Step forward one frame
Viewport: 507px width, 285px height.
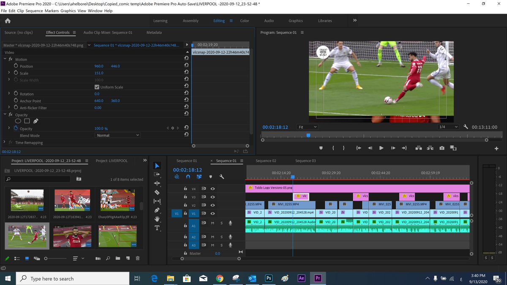click(393, 148)
